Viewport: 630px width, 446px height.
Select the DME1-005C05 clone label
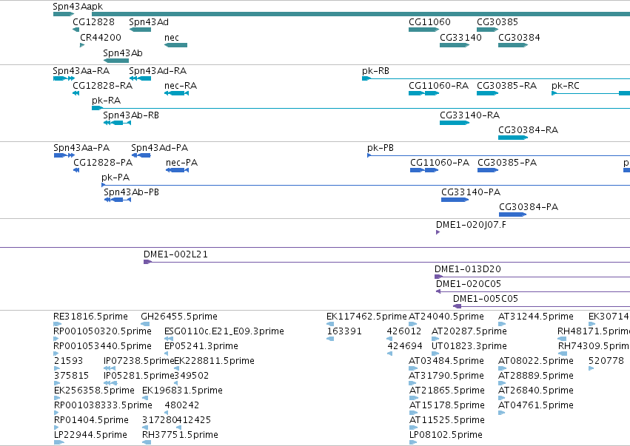click(x=486, y=299)
